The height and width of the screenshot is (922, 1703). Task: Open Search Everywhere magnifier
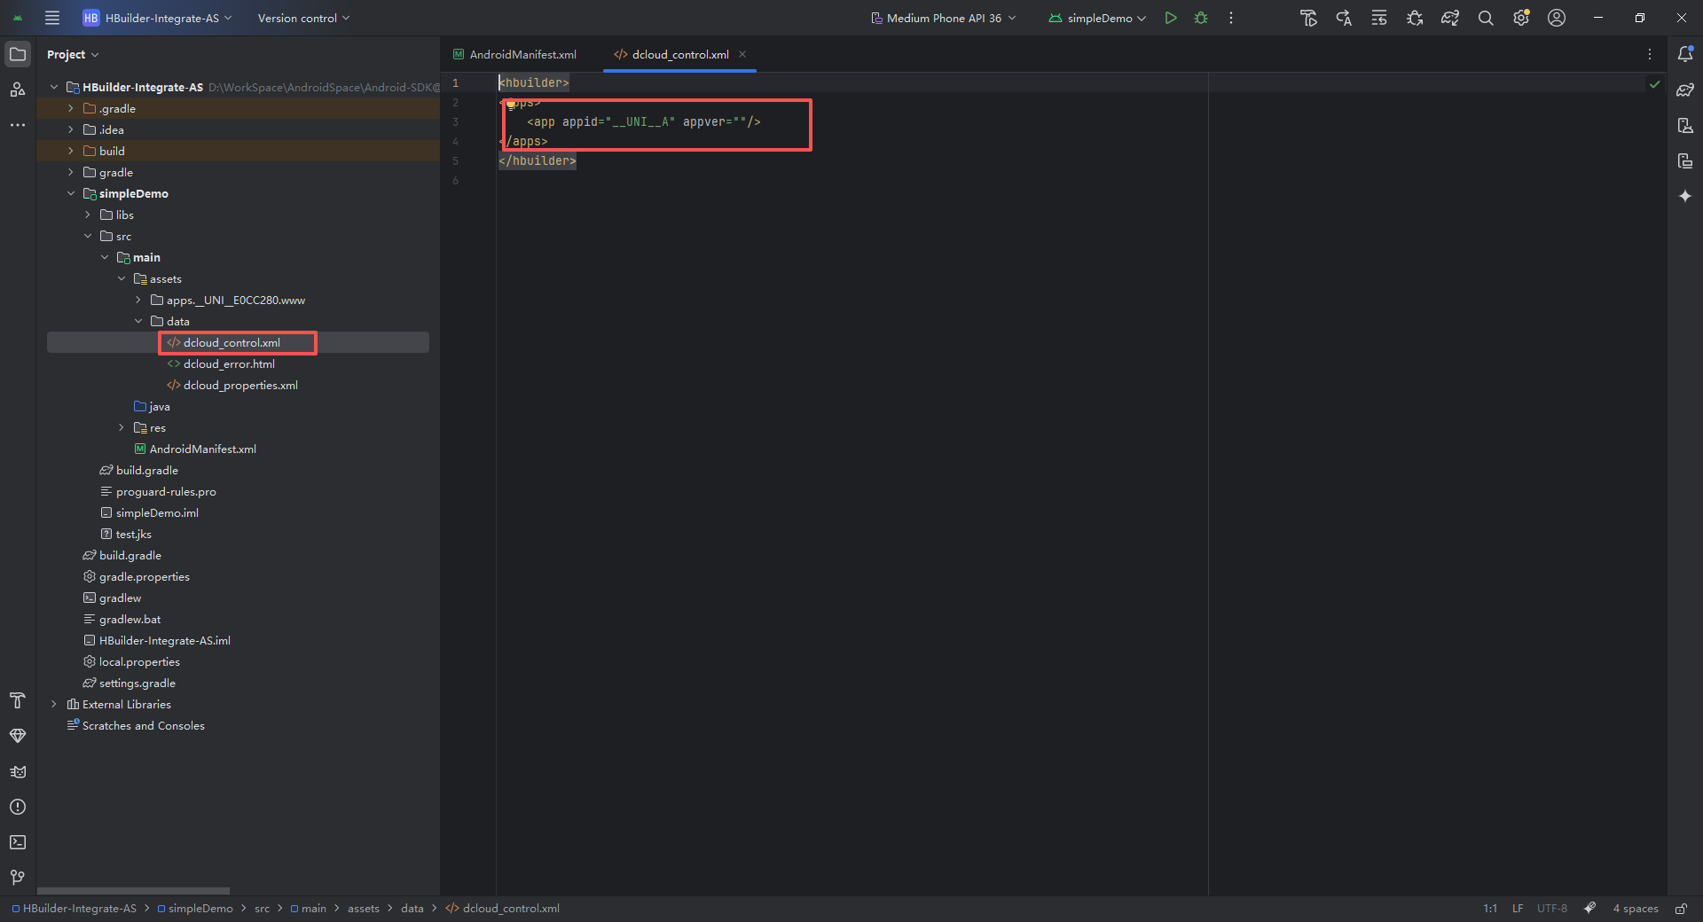point(1486,18)
